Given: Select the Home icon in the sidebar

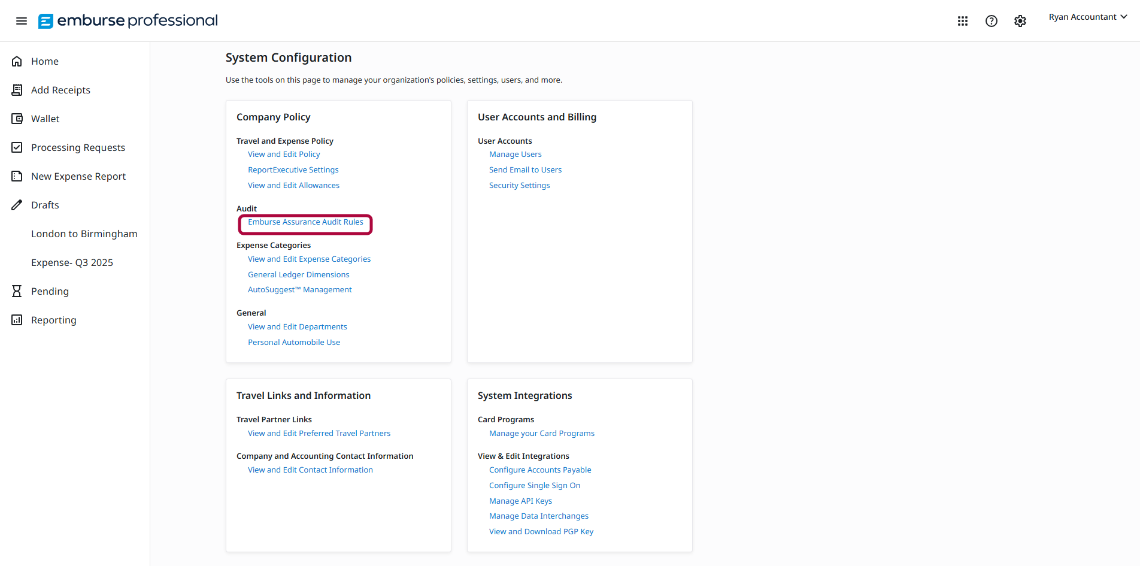Looking at the screenshot, I should pyautogui.click(x=17, y=60).
